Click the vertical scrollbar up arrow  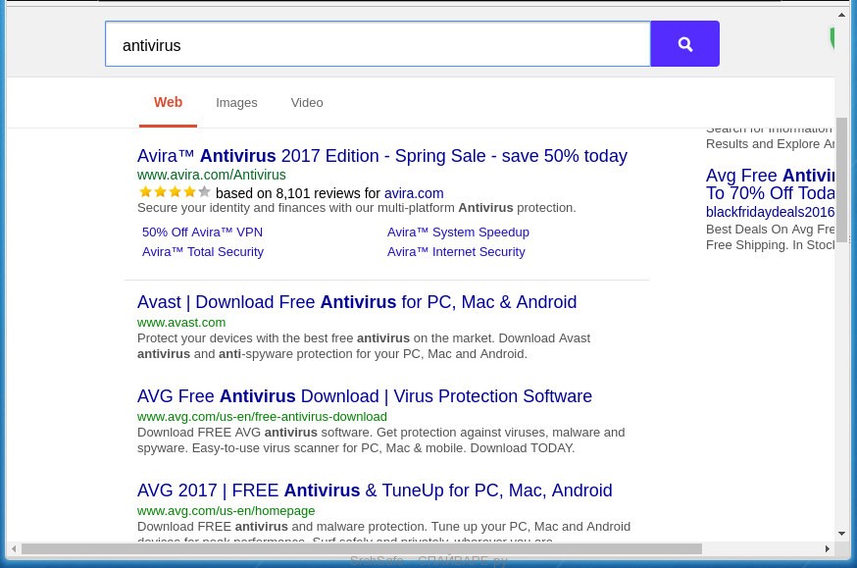tap(841, 16)
